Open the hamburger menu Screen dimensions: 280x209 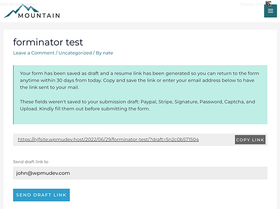(x=270, y=11)
